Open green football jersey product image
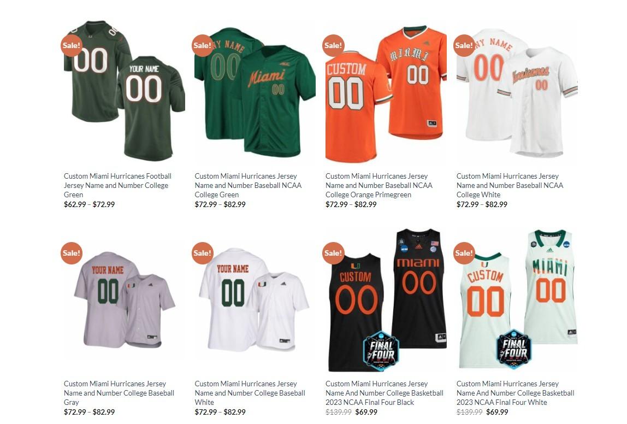Screen dimensions: 627x424 pyautogui.click(x=125, y=92)
